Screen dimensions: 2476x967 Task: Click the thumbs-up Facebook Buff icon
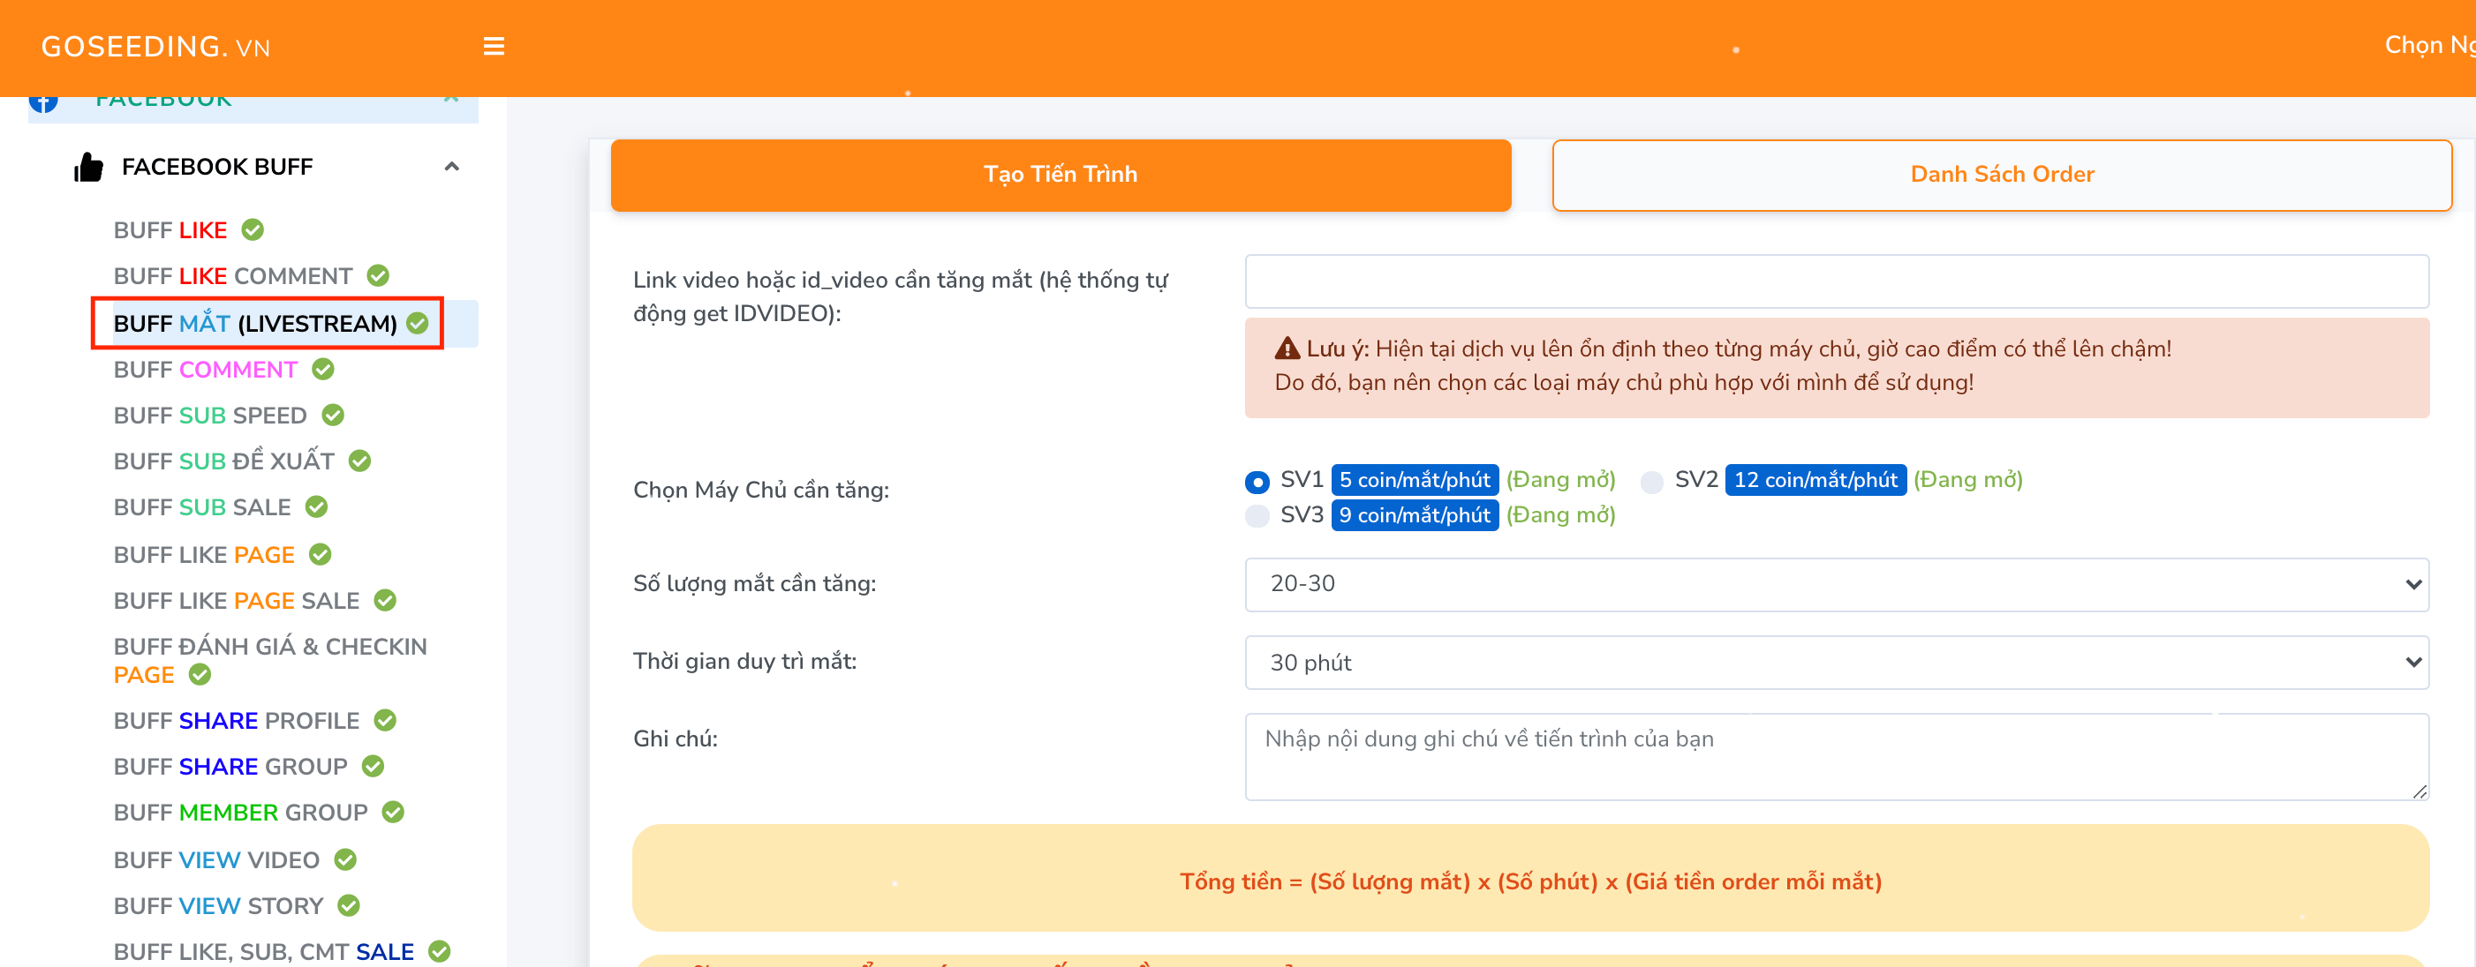coord(88,167)
